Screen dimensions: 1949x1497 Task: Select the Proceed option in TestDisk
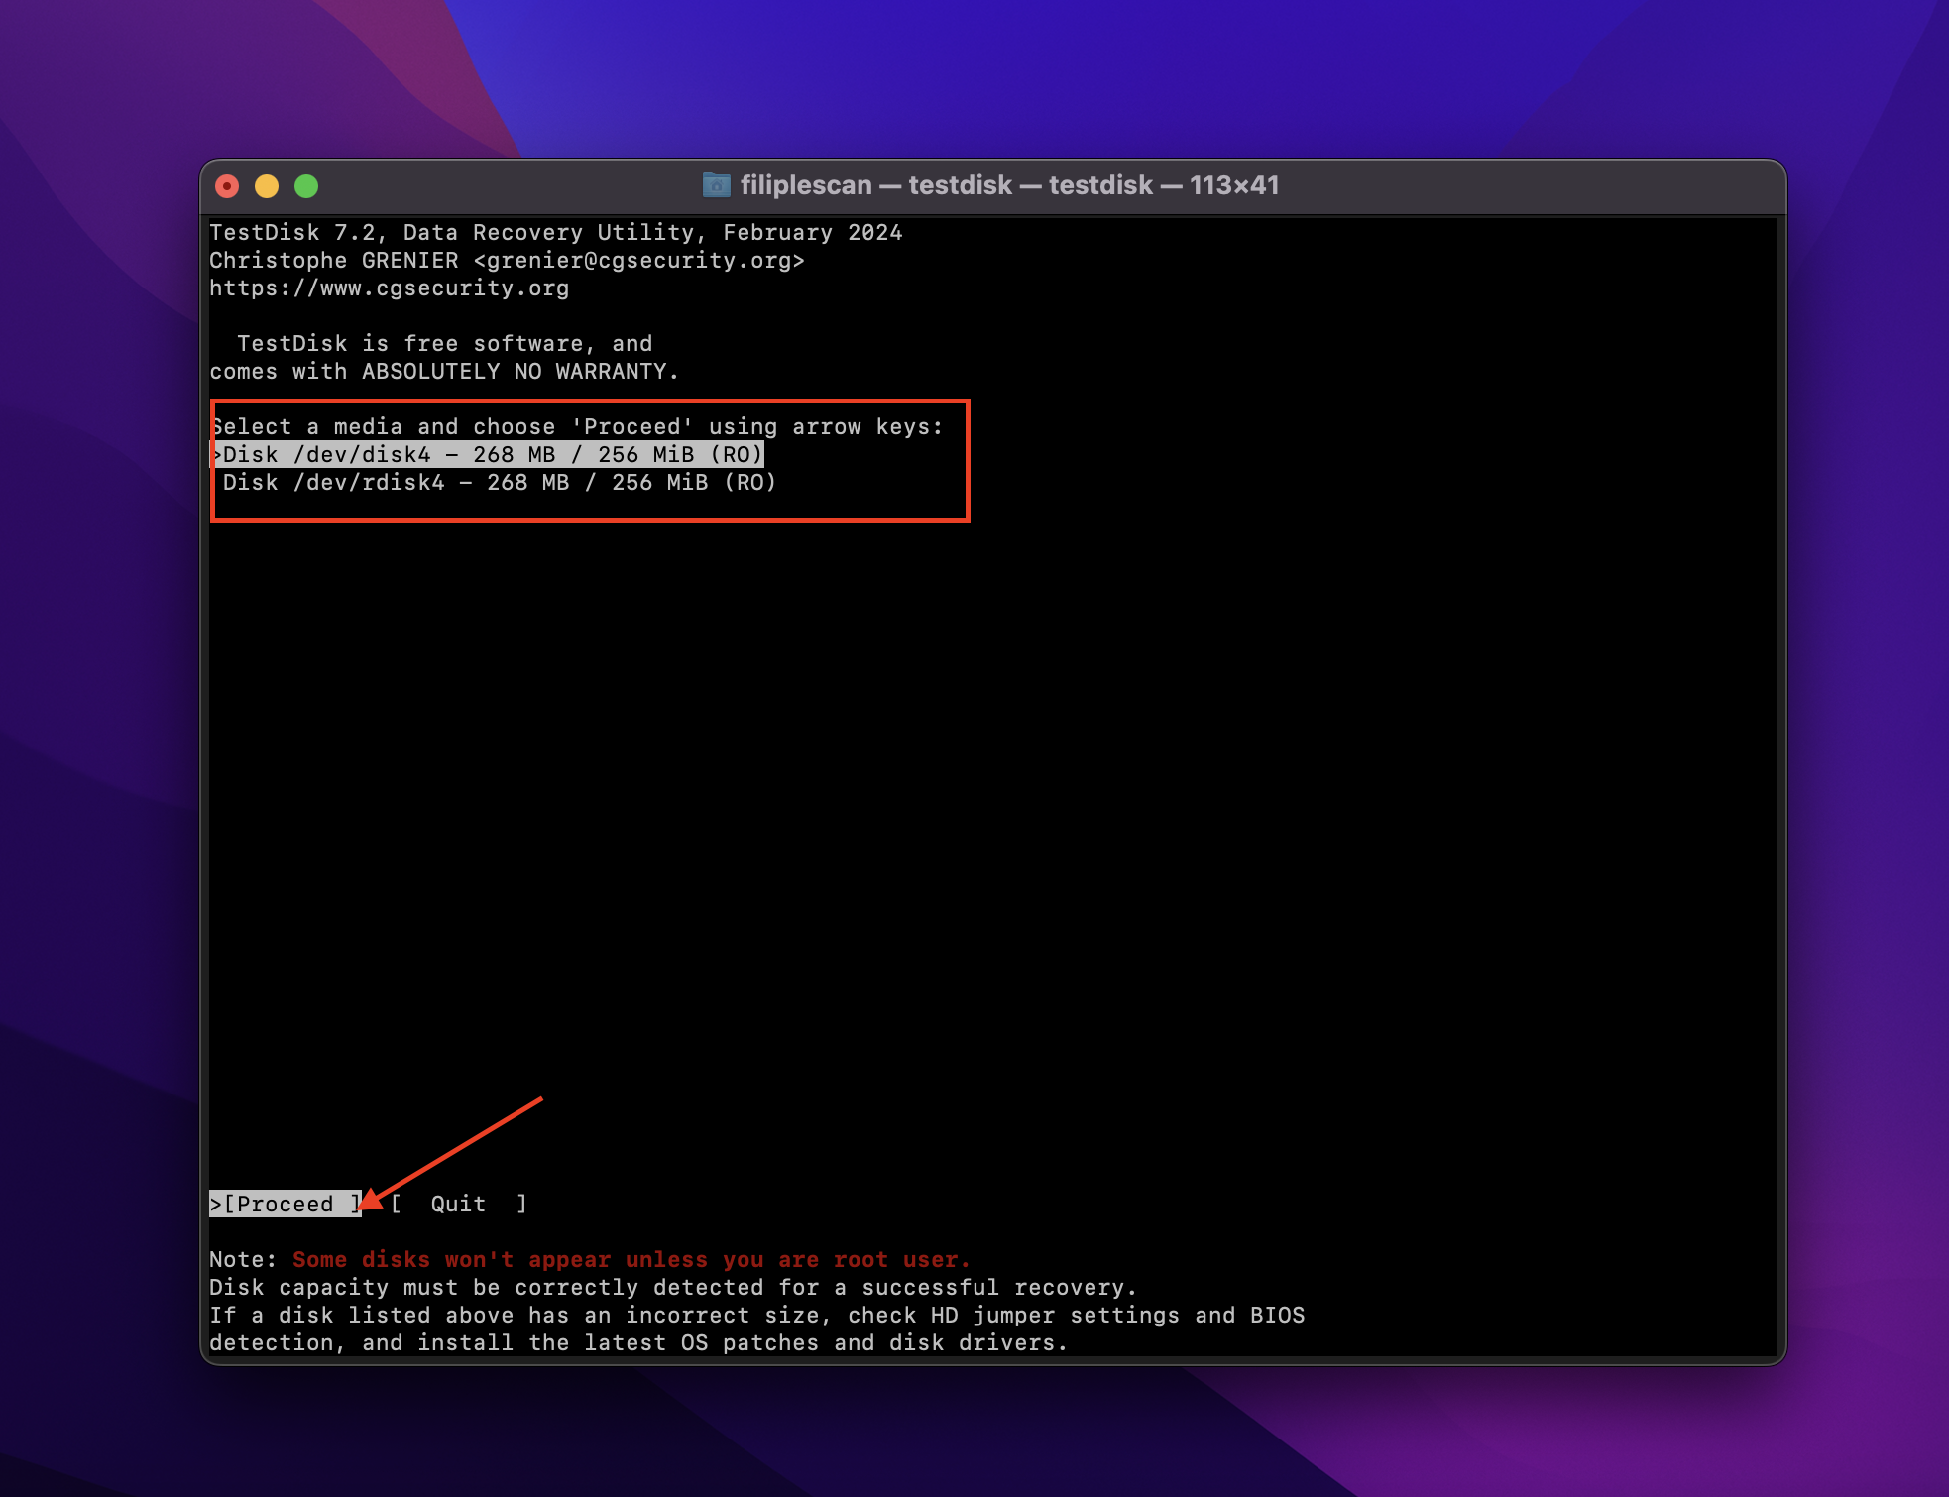pyautogui.click(x=286, y=1204)
